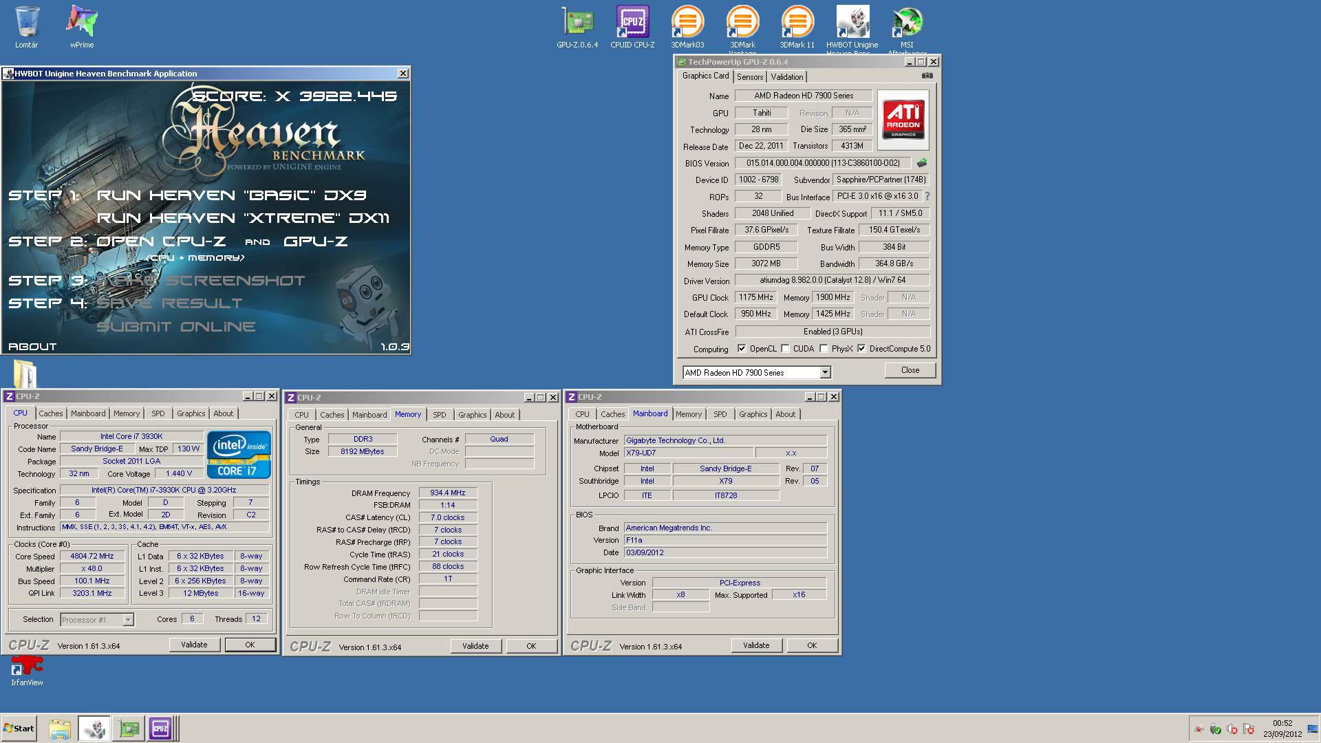
Task: Launch GPU-Z.0.6.4 desktop shortcut
Action: tap(577, 28)
